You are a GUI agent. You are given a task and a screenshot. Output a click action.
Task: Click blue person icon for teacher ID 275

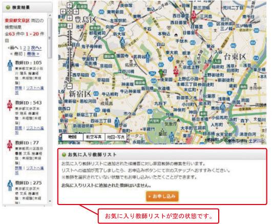click(x=10, y=186)
